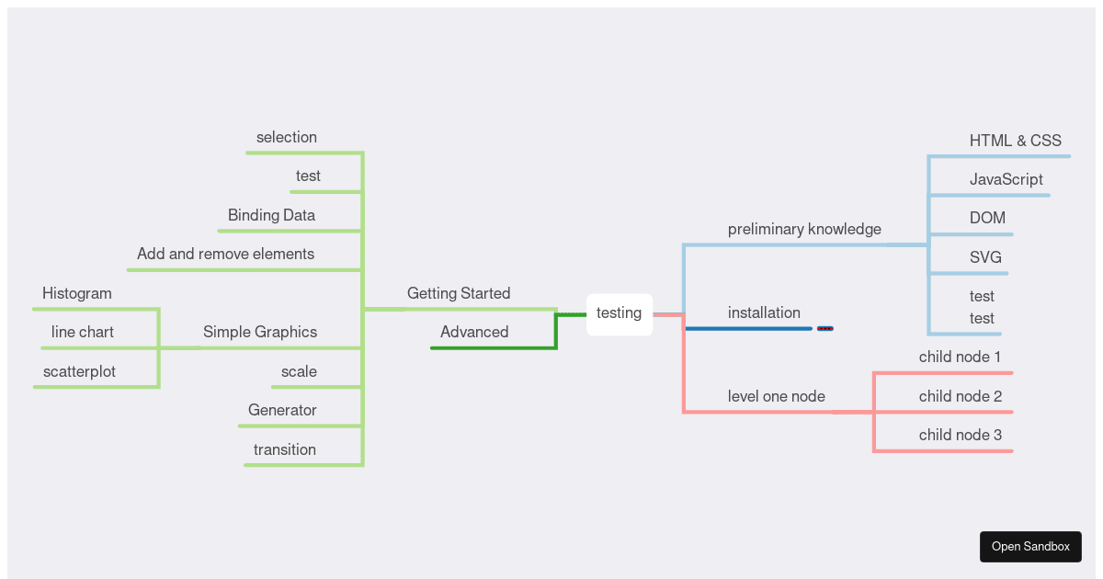1103x579 pixels.
Task: Click the Binding Data node
Action: click(x=270, y=215)
